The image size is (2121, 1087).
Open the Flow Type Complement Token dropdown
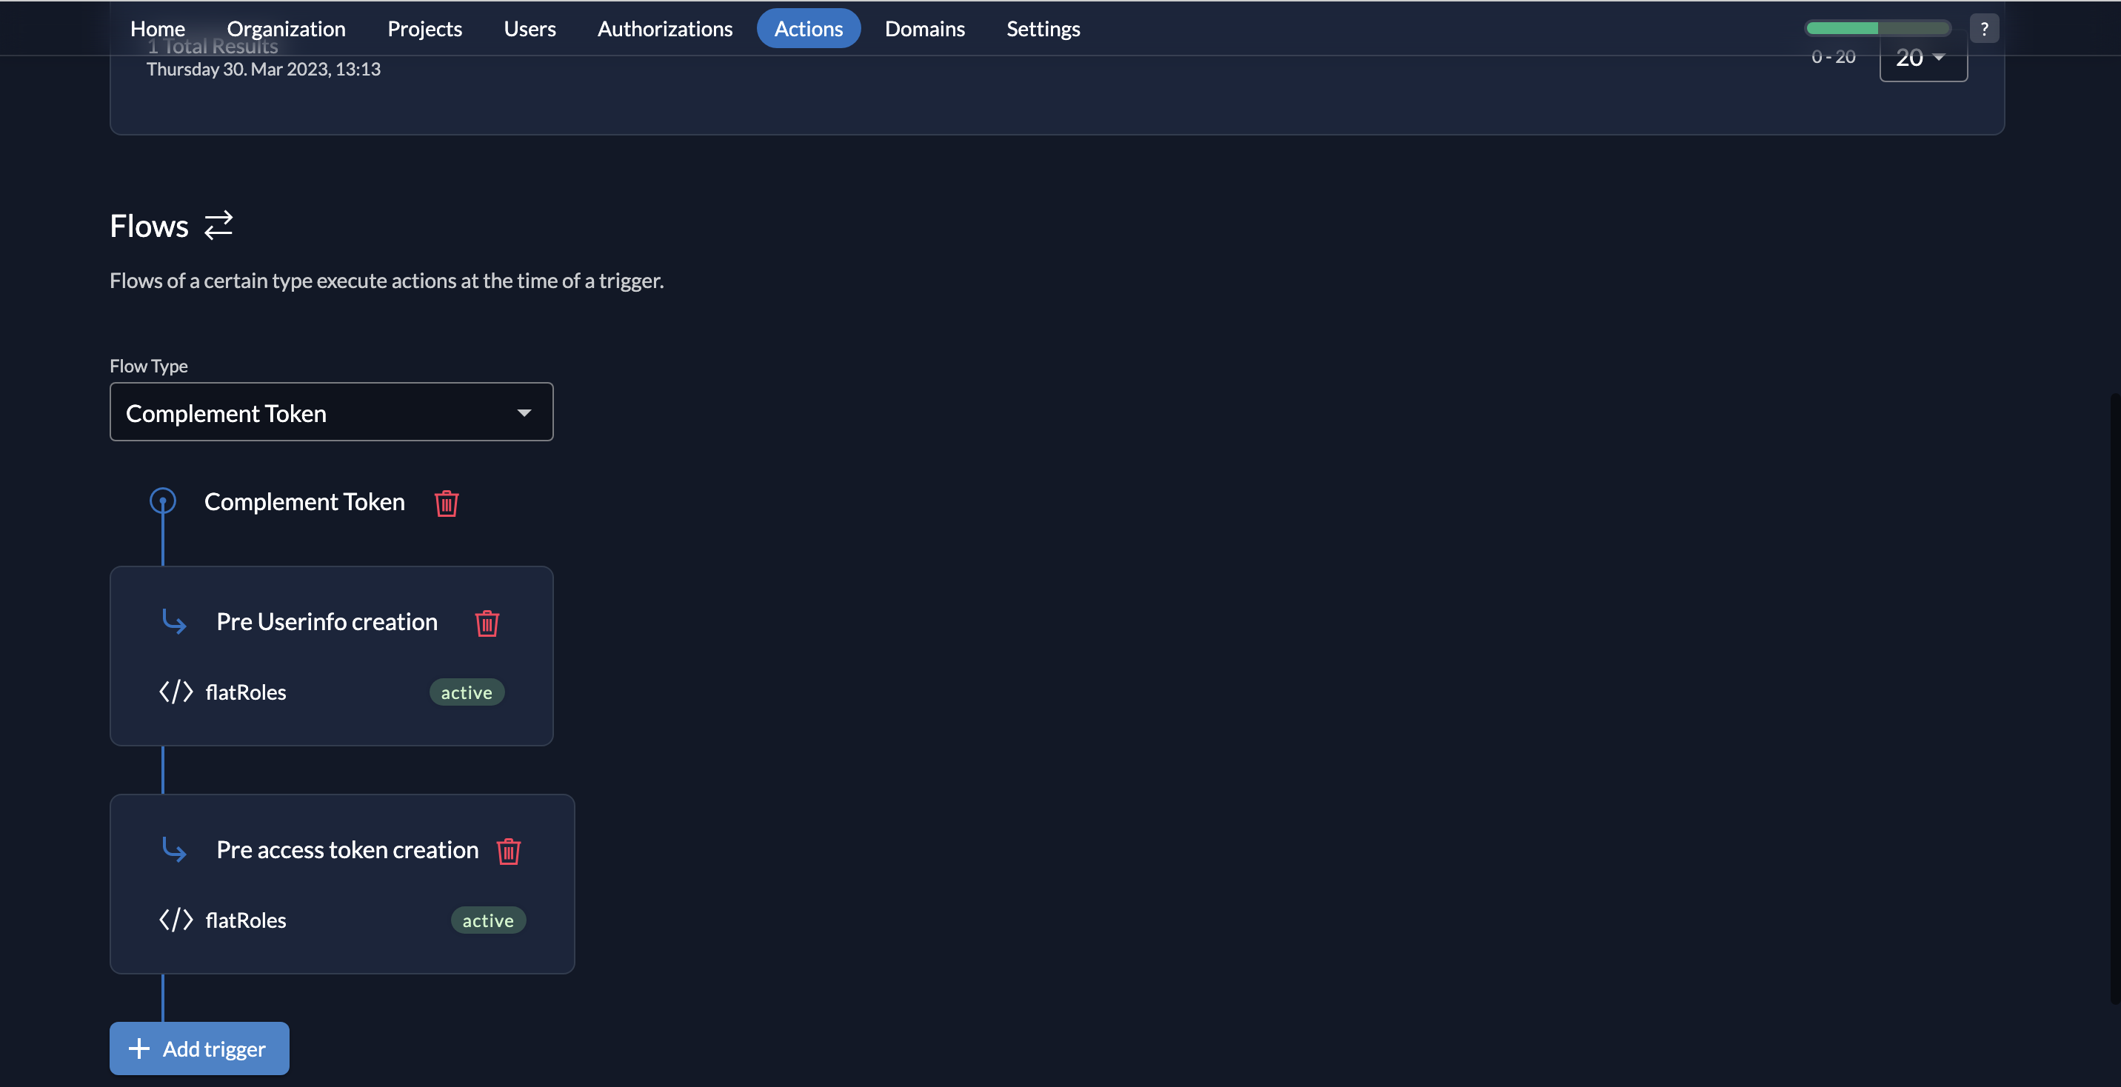click(x=331, y=412)
